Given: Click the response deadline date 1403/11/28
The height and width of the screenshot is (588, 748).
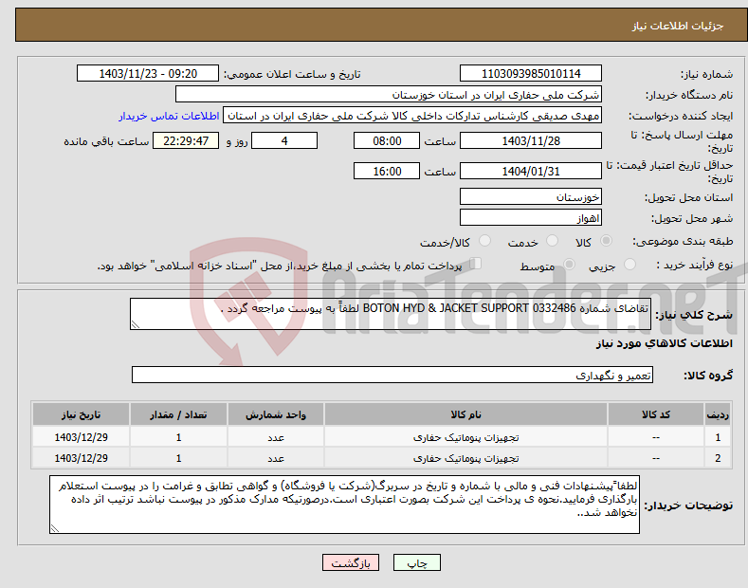Looking at the screenshot, I should coord(531,140).
